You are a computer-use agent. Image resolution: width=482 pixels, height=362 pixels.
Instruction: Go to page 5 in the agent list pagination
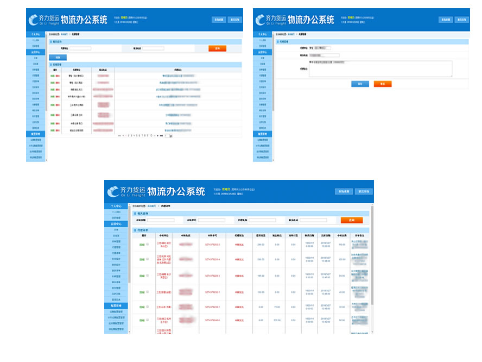coord(136,135)
